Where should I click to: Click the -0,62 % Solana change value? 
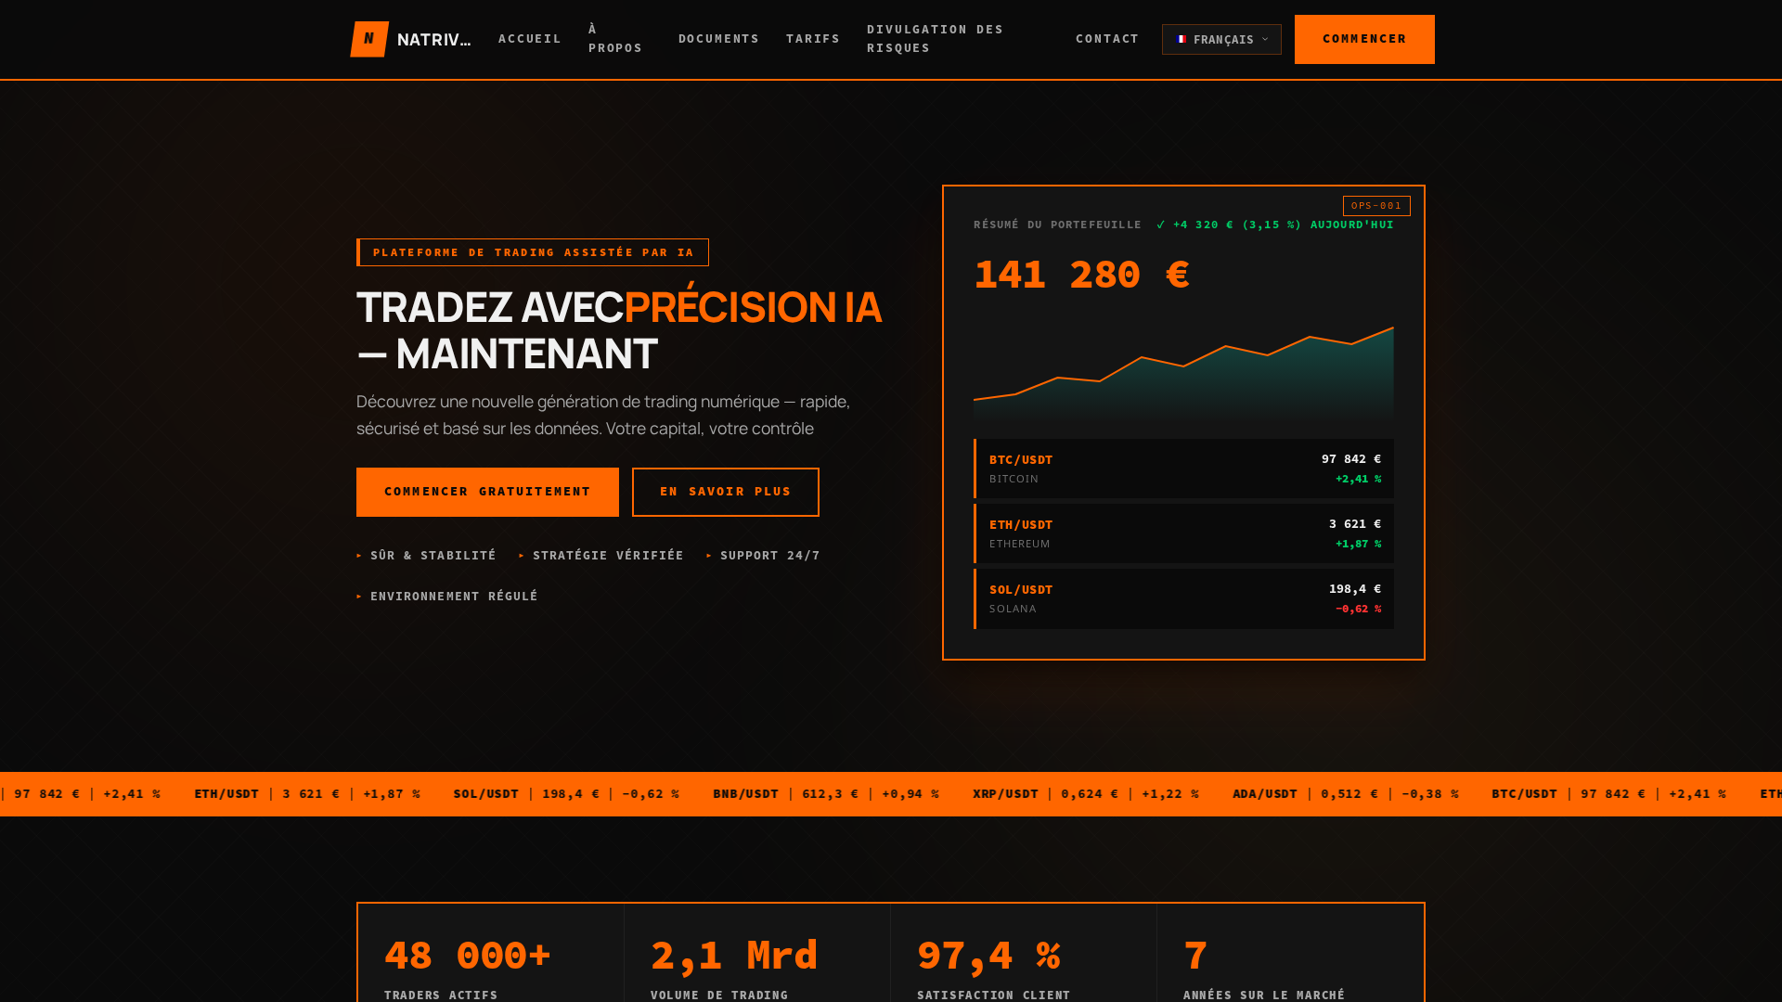click(x=1358, y=609)
